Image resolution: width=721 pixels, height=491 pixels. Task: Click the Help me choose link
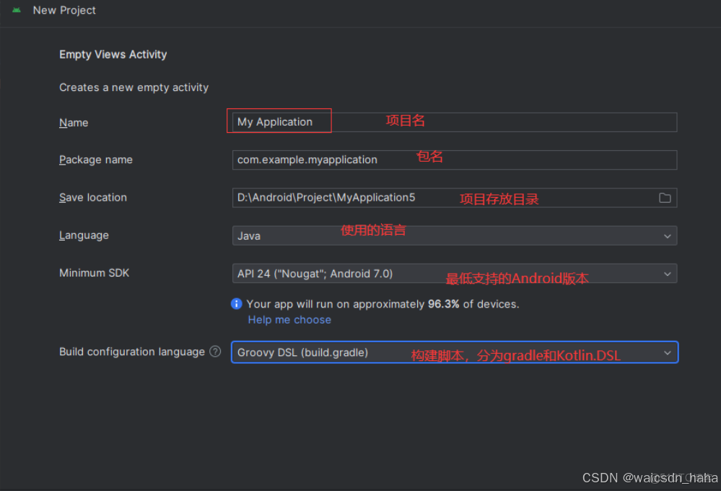click(x=289, y=319)
